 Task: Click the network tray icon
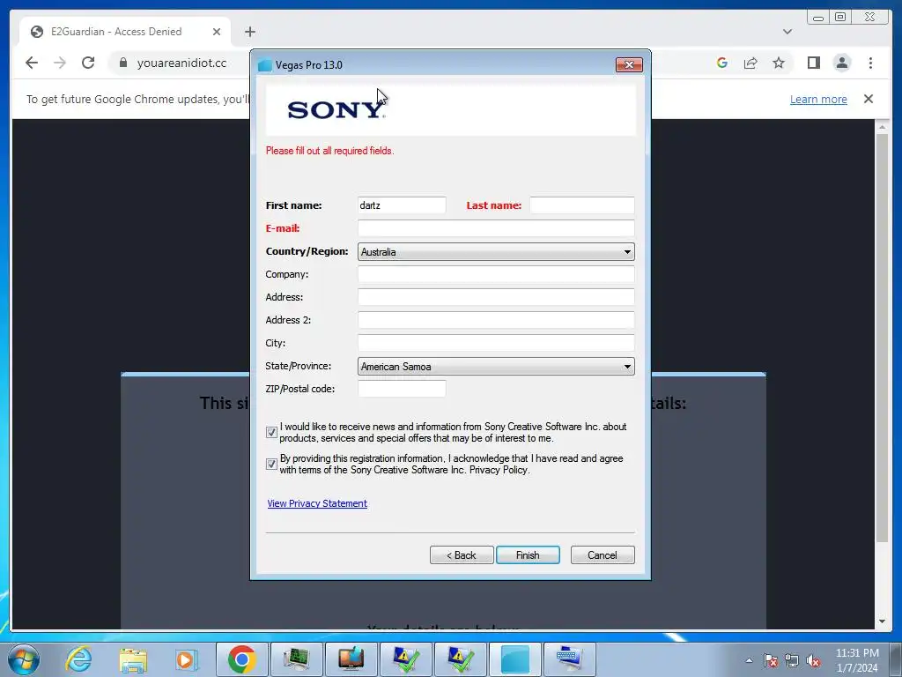[x=792, y=660]
